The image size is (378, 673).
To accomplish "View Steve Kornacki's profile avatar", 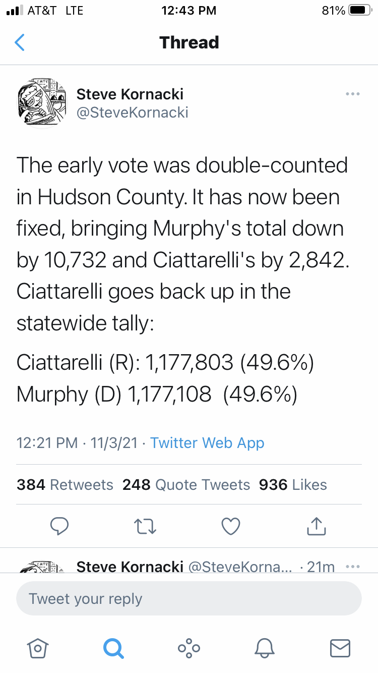I will pyautogui.click(x=43, y=102).
